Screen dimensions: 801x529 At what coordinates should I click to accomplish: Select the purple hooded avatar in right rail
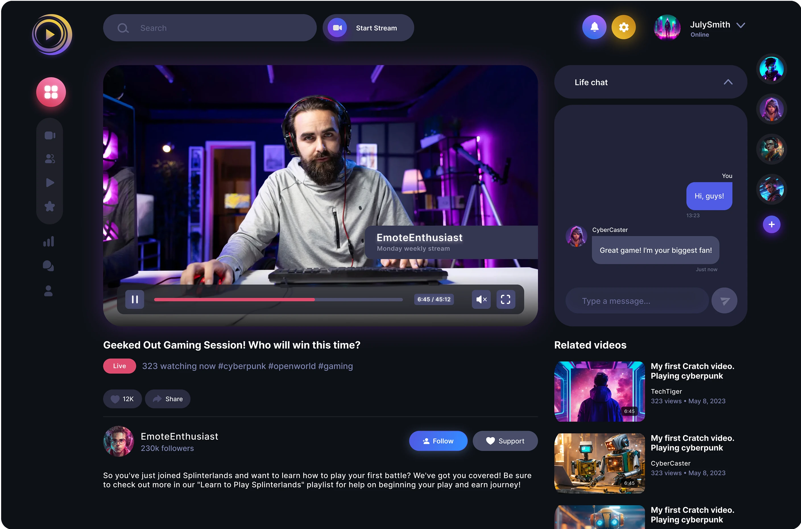(771, 109)
